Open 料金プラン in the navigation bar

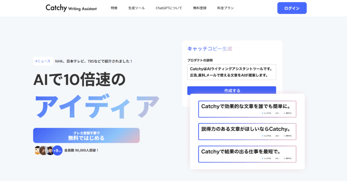(225, 8)
